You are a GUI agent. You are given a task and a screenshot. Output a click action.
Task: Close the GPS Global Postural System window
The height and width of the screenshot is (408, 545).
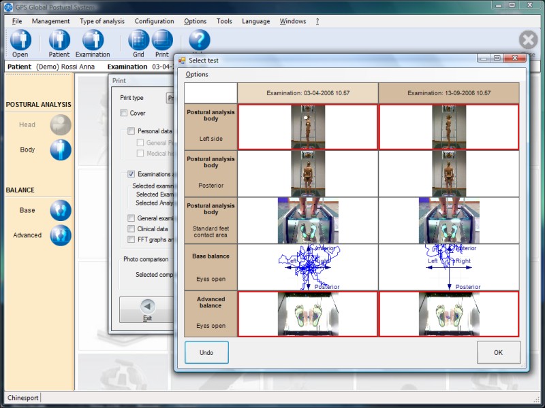pos(531,5)
